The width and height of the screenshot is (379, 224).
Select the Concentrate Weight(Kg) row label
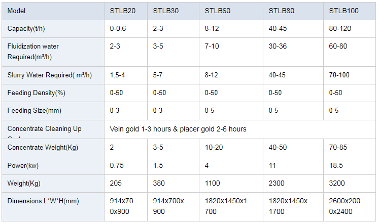point(43,147)
